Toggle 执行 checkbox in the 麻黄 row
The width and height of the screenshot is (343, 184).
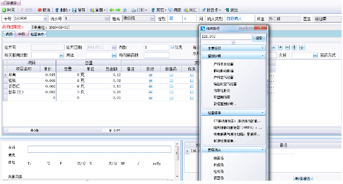click(150, 75)
